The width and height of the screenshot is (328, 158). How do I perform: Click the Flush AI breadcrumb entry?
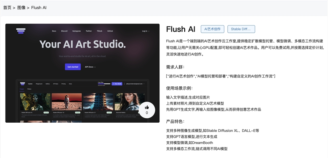tap(39, 8)
